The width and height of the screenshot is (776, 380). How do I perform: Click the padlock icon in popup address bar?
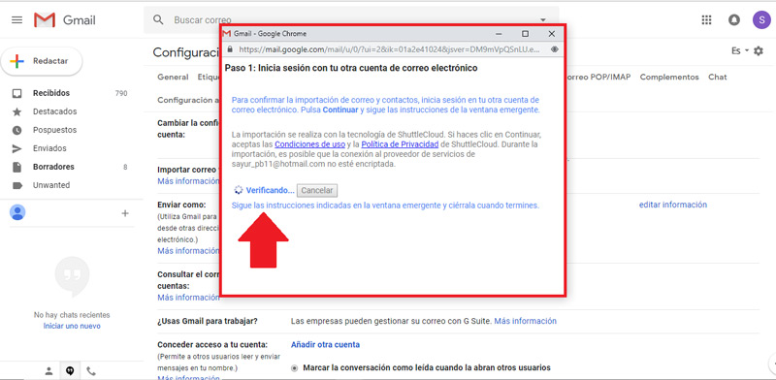point(230,49)
